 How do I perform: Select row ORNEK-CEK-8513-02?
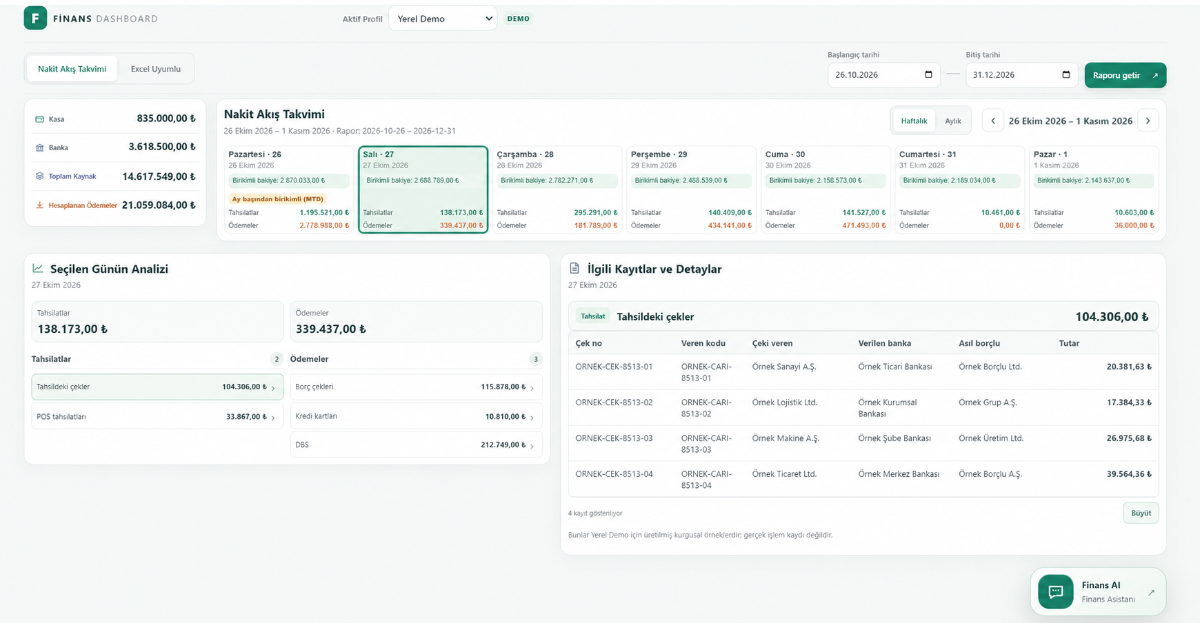click(863, 408)
